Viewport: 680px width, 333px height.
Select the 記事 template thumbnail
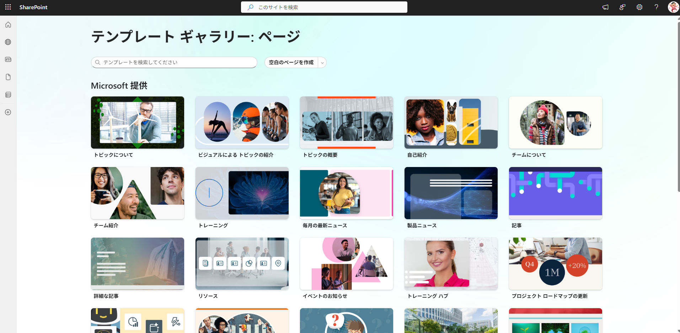pos(556,193)
